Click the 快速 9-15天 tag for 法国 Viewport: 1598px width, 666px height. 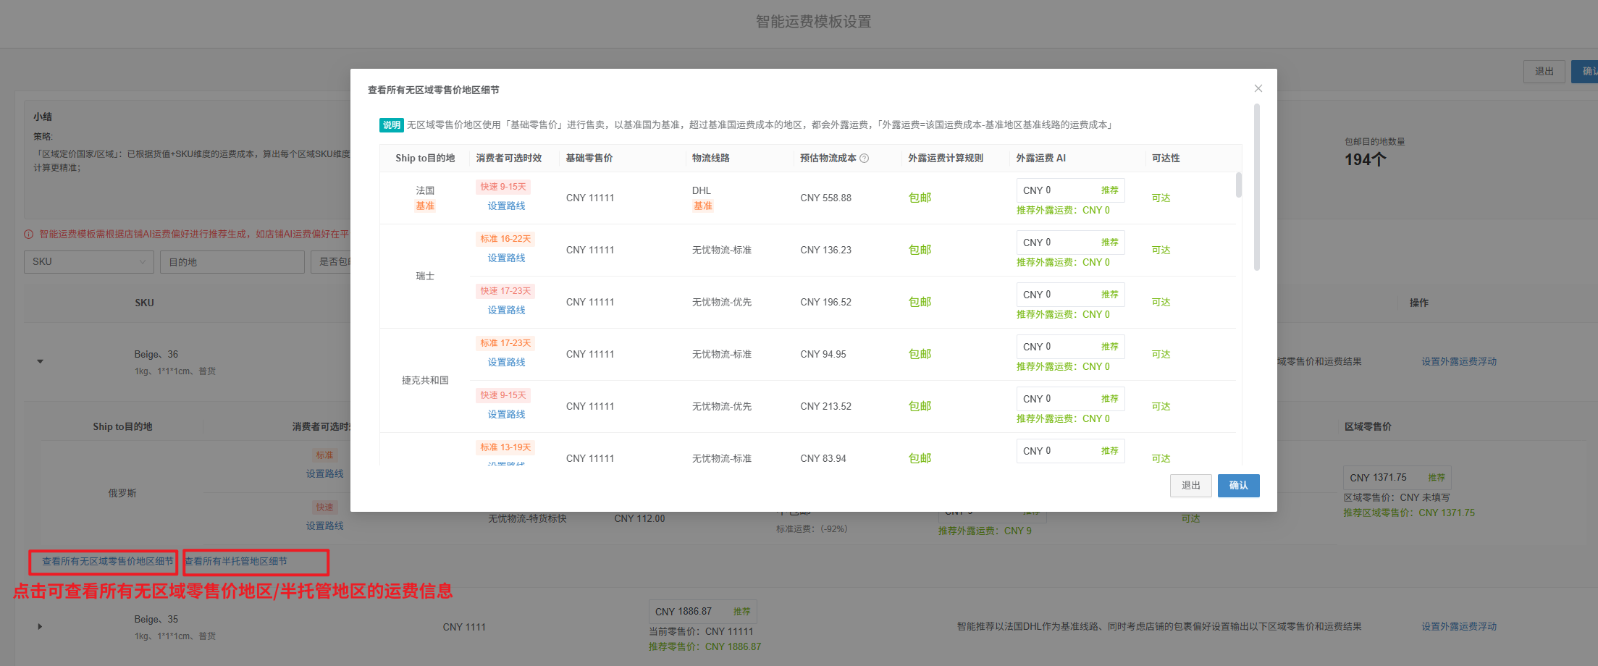[x=503, y=187]
